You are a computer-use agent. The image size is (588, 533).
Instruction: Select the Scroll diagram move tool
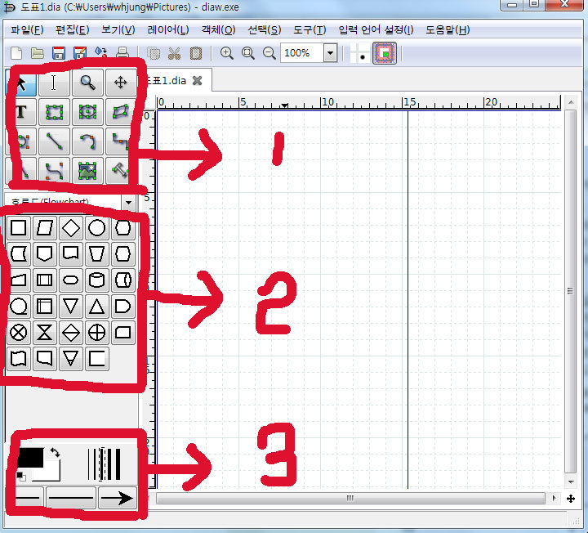pos(121,83)
